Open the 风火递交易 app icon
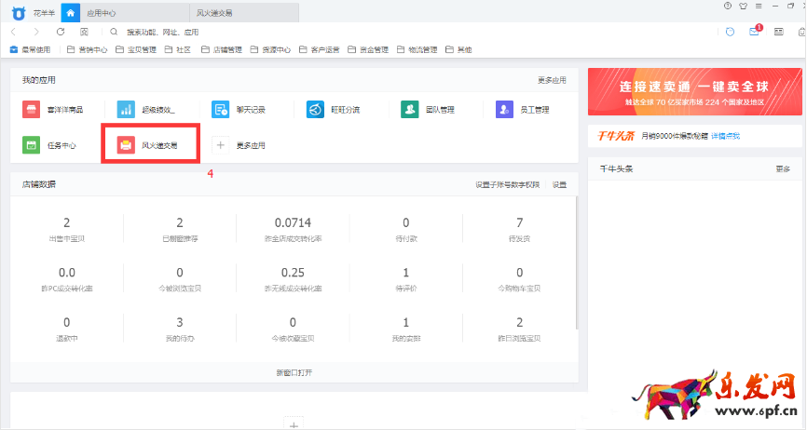Viewport: 807px width, 430px height. tap(125, 145)
